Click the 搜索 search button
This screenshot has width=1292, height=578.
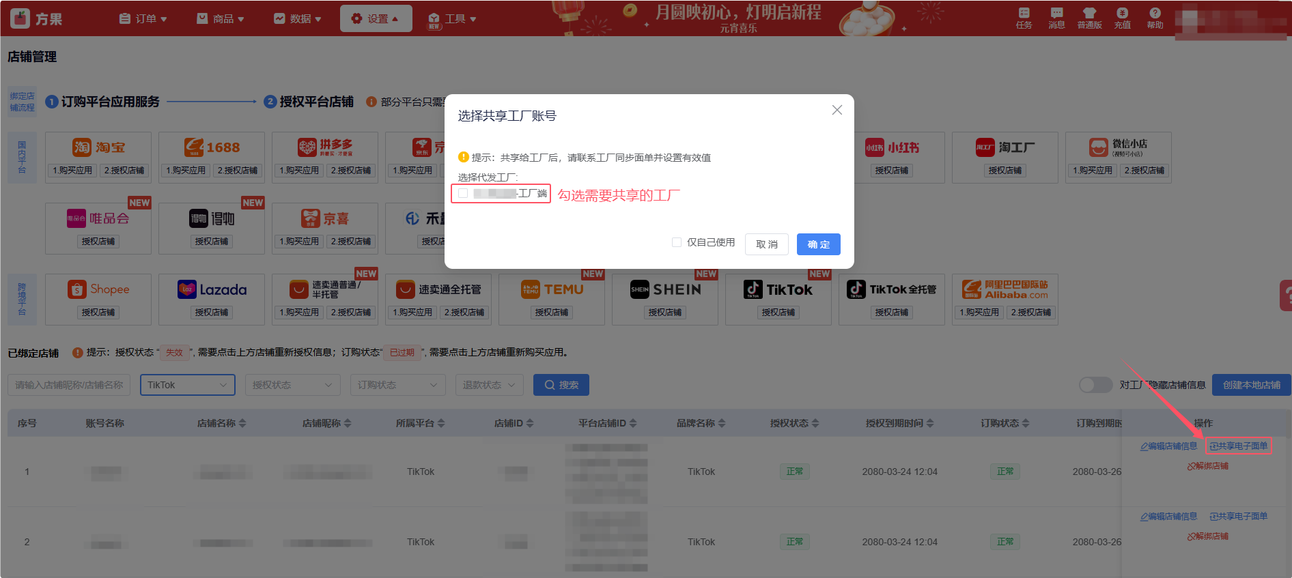pyautogui.click(x=561, y=385)
